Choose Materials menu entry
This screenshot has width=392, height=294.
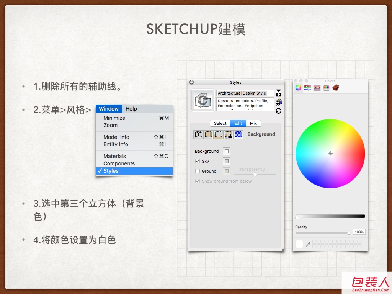pos(134,156)
